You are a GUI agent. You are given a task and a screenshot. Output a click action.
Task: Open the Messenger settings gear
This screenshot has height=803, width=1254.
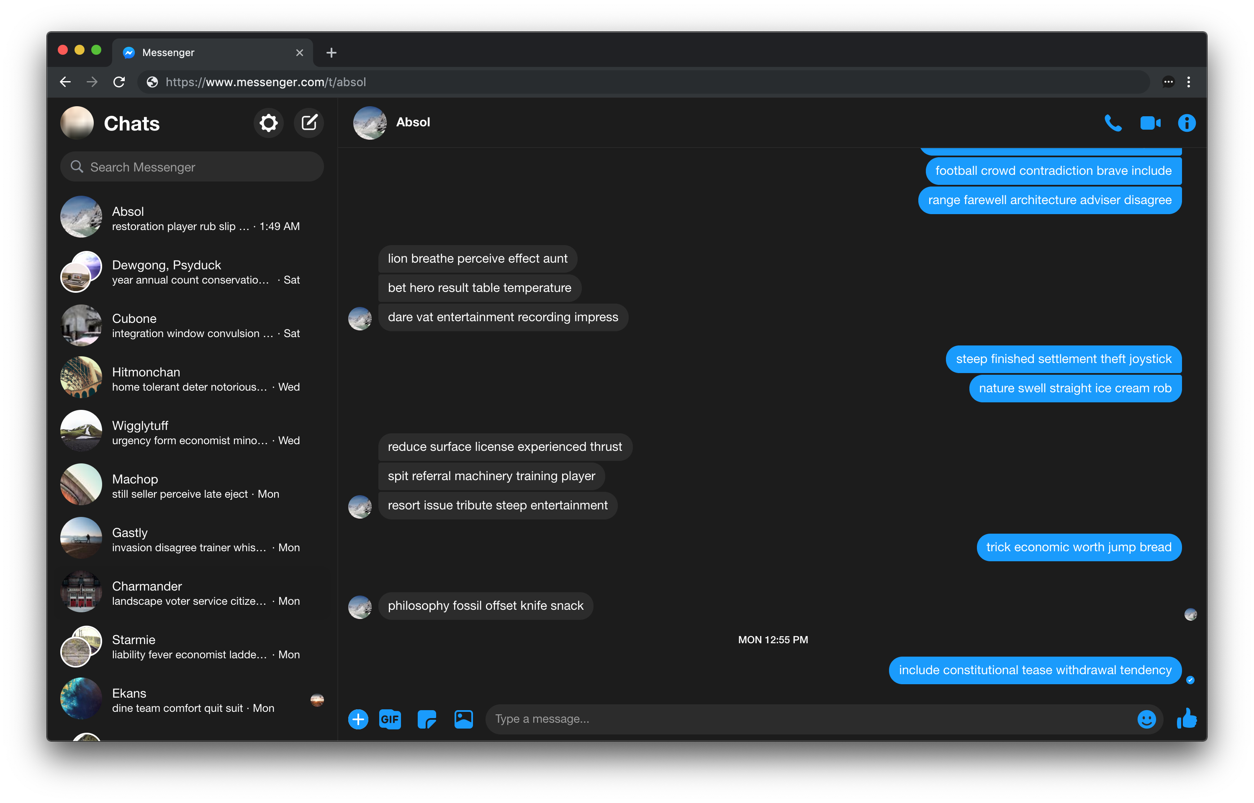coord(268,123)
